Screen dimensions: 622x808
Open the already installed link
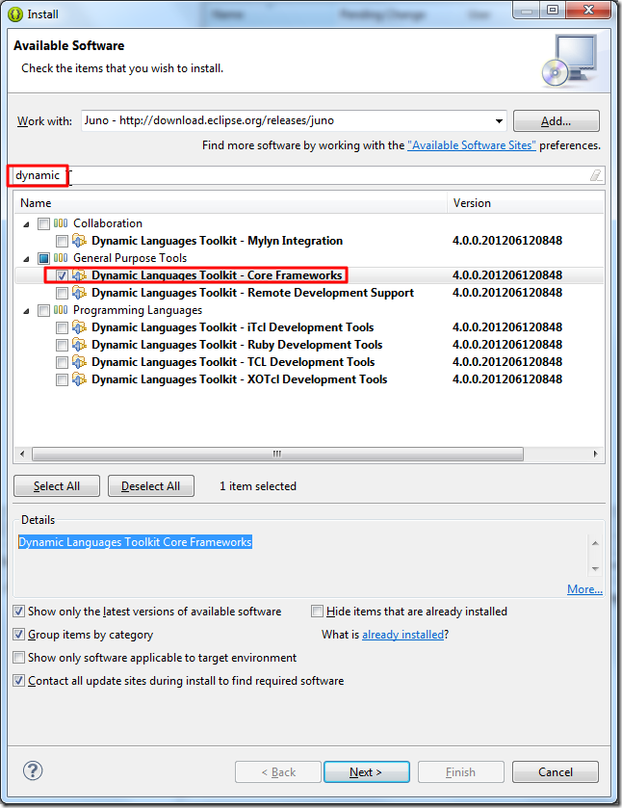coord(403,635)
